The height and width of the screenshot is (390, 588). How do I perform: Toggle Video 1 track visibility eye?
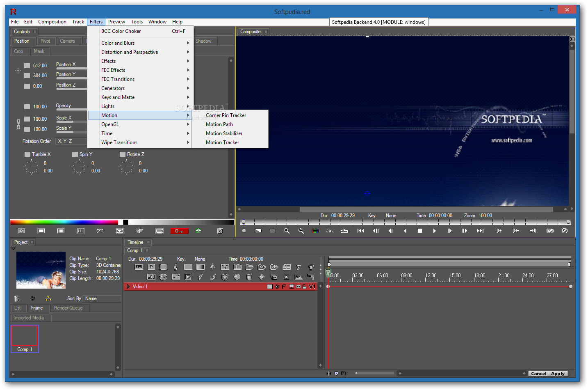[x=277, y=287]
